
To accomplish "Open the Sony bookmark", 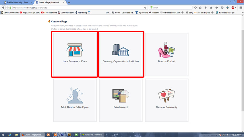I will (189, 13).
